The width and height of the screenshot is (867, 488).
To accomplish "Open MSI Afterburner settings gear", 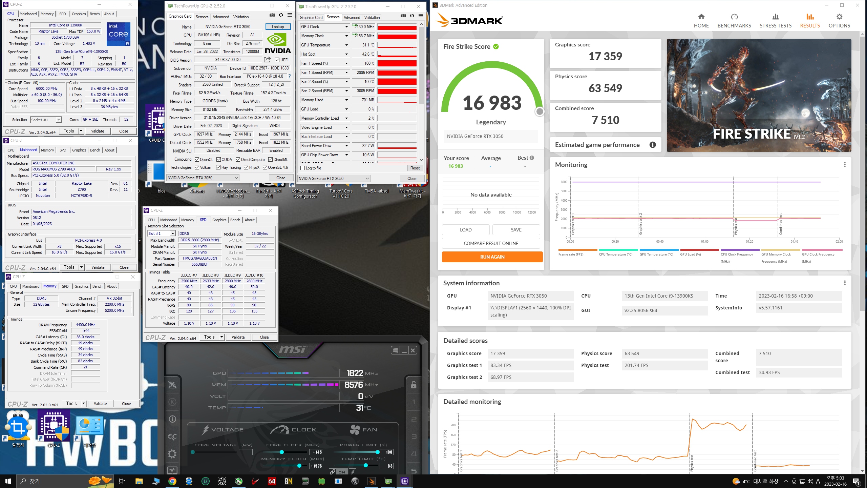I will tap(172, 454).
